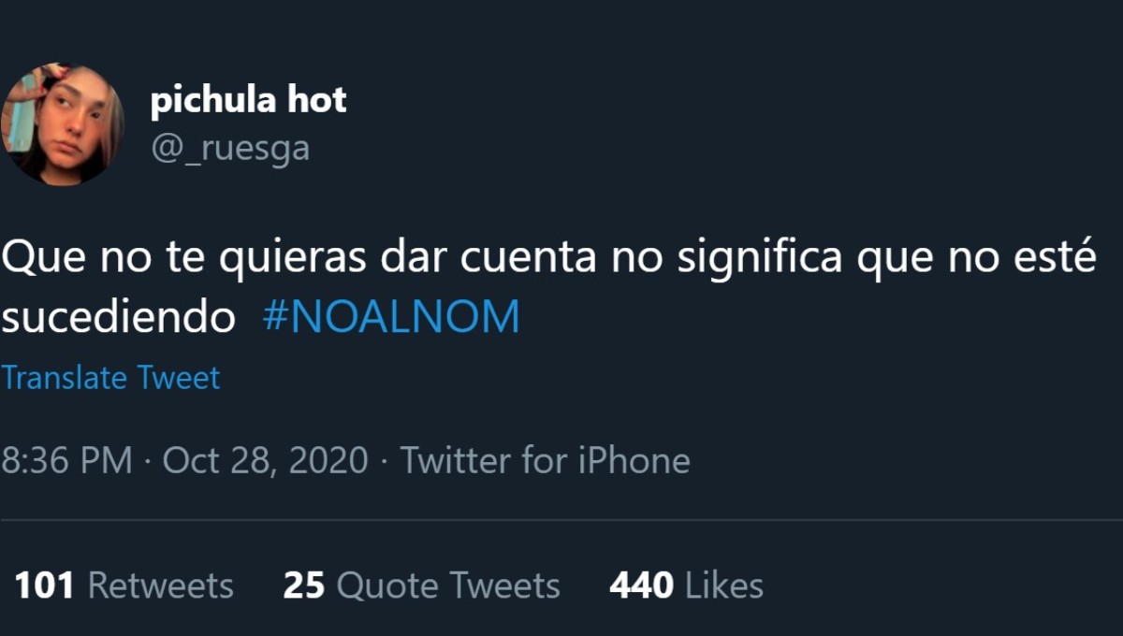Viewport: 1123px width, 636px height.
Task: Click Translate Tweet
Action: [110, 378]
